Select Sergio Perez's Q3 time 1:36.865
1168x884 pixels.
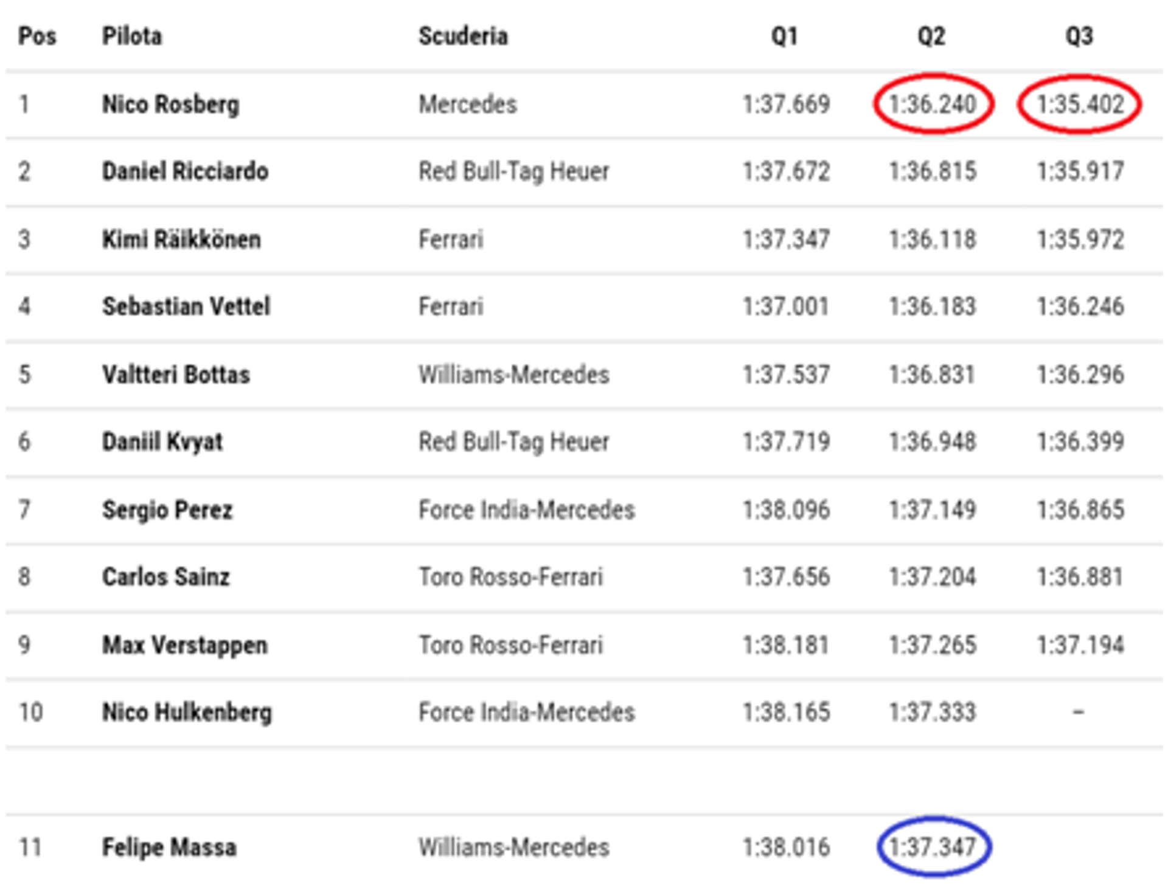[x=1080, y=509]
